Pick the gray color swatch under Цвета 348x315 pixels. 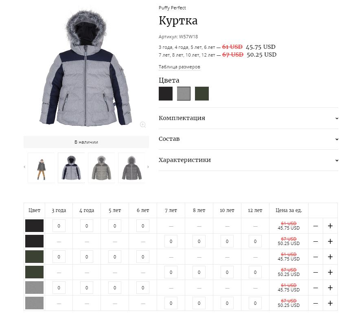click(x=184, y=94)
